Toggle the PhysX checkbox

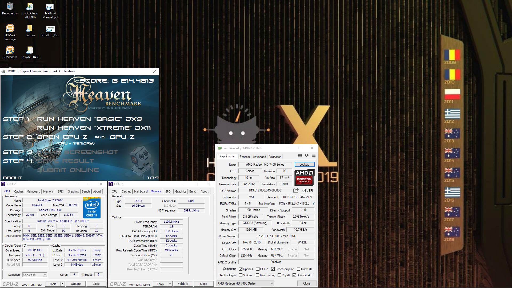click(x=279, y=275)
